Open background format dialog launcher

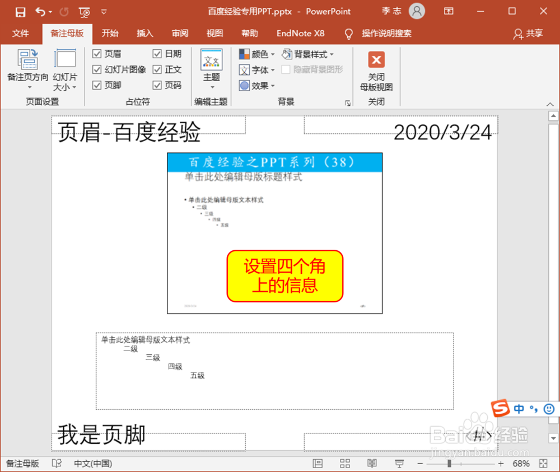[x=348, y=103]
